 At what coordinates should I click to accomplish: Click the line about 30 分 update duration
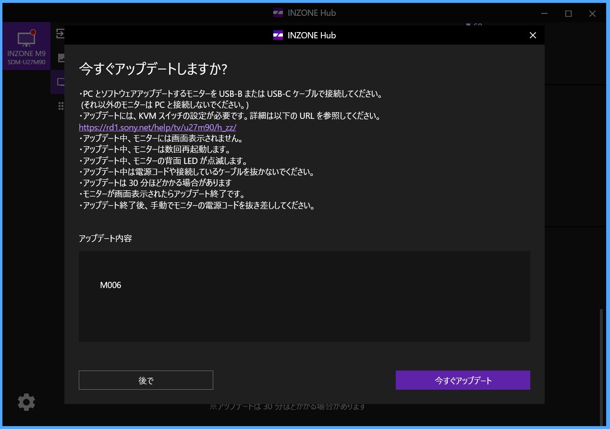[156, 183]
